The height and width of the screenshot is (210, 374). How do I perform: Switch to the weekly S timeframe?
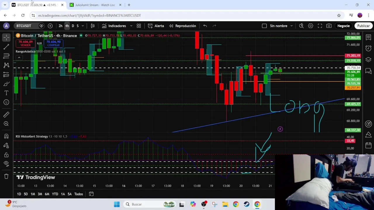tap(77, 26)
